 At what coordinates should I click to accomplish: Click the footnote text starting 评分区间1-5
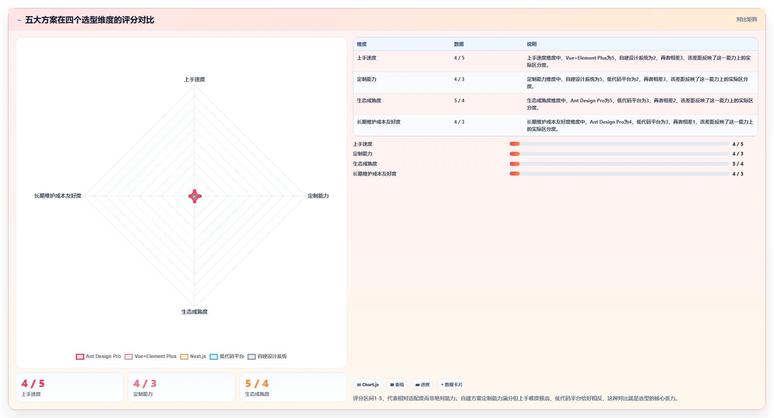tap(517, 399)
